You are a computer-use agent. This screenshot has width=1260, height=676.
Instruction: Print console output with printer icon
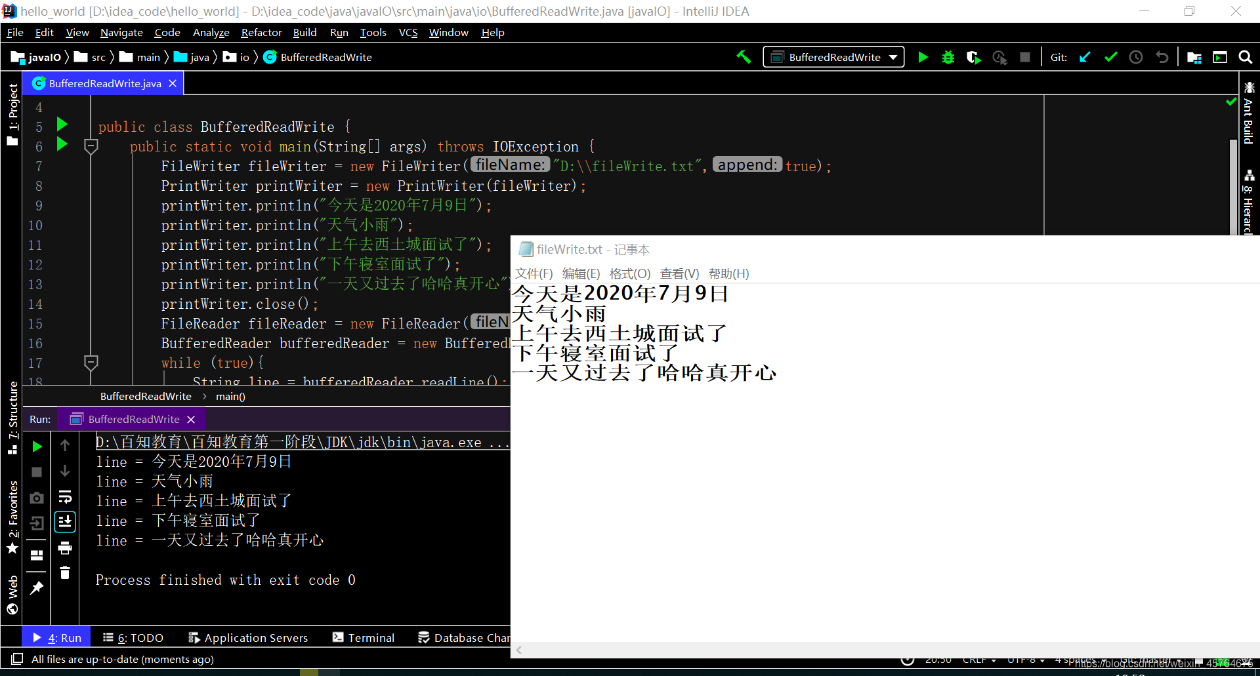(65, 547)
